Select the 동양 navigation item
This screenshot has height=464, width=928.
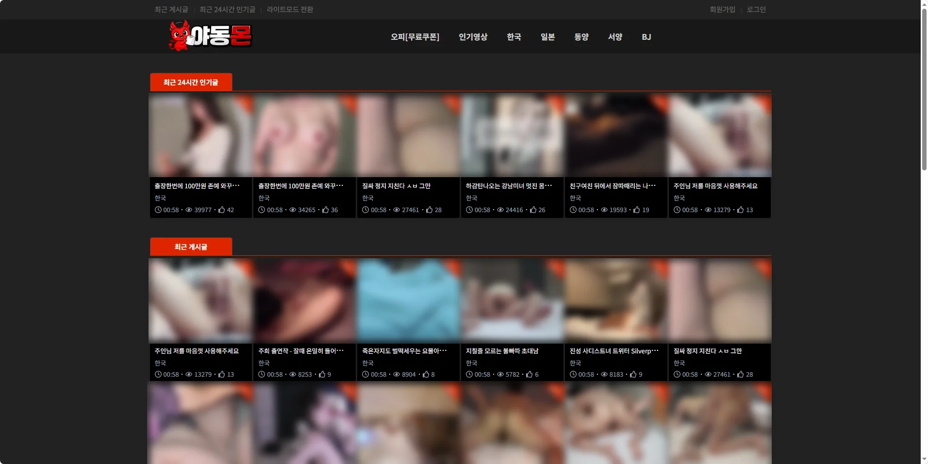coord(581,37)
